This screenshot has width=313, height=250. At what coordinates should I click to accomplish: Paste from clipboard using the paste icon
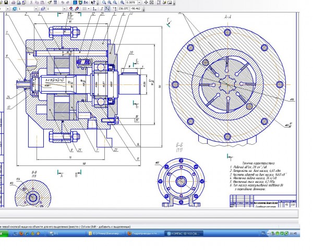pos(42,3)
